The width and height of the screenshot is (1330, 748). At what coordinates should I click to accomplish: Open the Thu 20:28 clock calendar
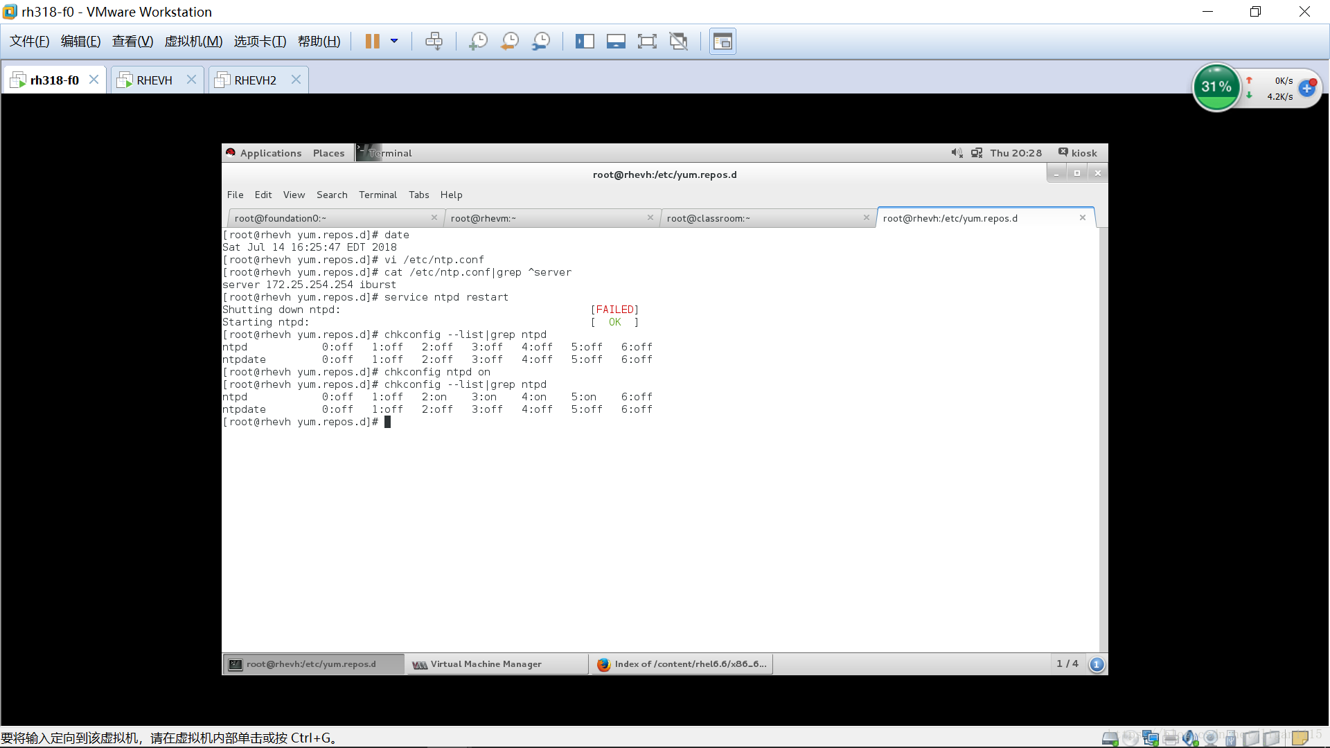(1016, 153)
